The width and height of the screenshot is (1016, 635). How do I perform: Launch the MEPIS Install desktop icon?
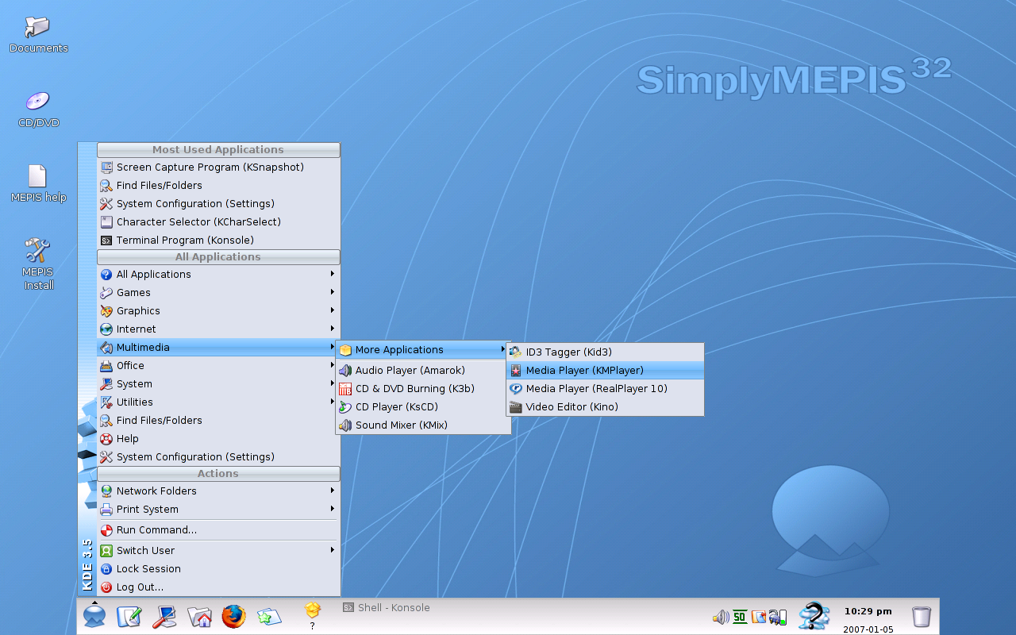pos(38,264)
